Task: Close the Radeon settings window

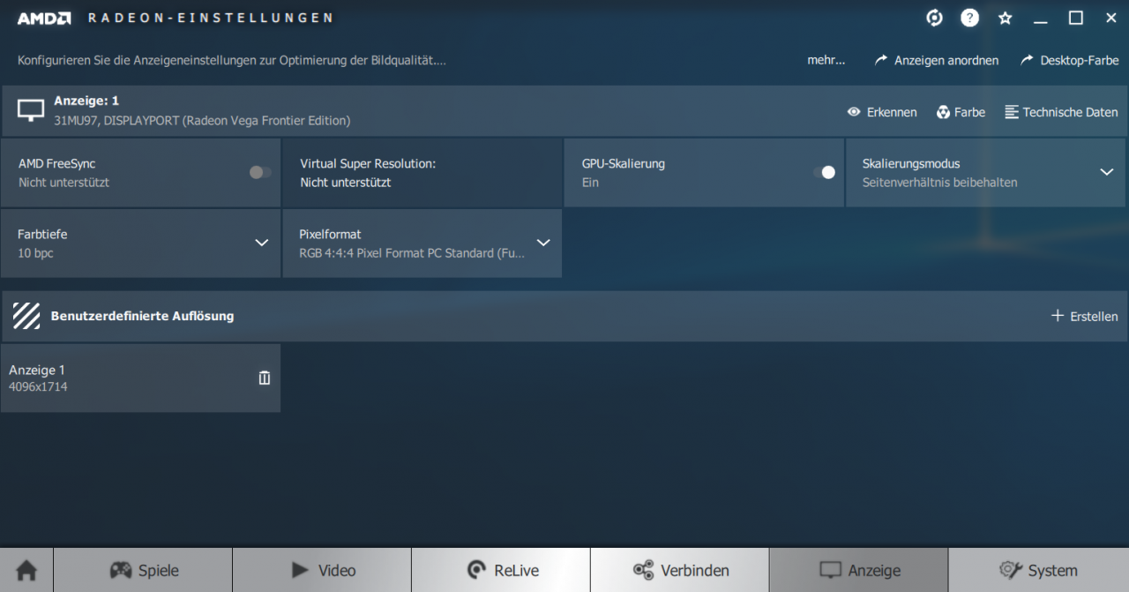Action: point(1110,18)
